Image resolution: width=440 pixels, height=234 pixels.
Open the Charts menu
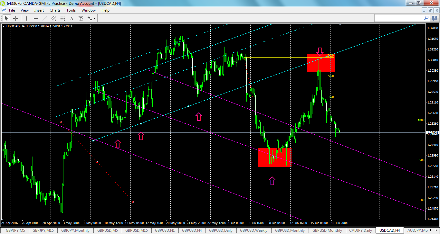[55, 10]
